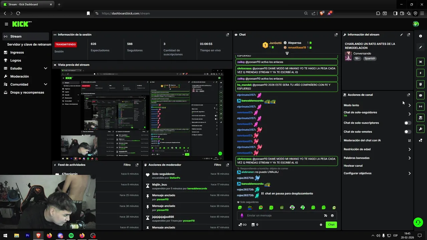Click the 18+ tag in stream info

pyautogui.click(x=357, y=58)
